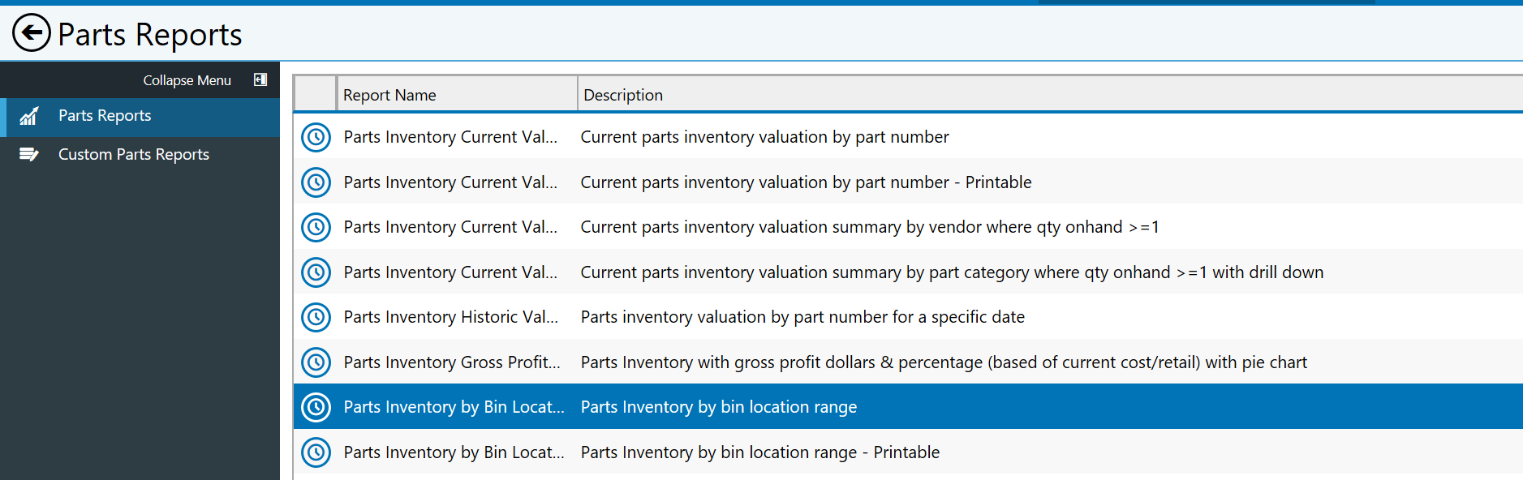Click 'Parts Inventory Historic Val...' report name
1523x480 pixels.
point(451,317)
